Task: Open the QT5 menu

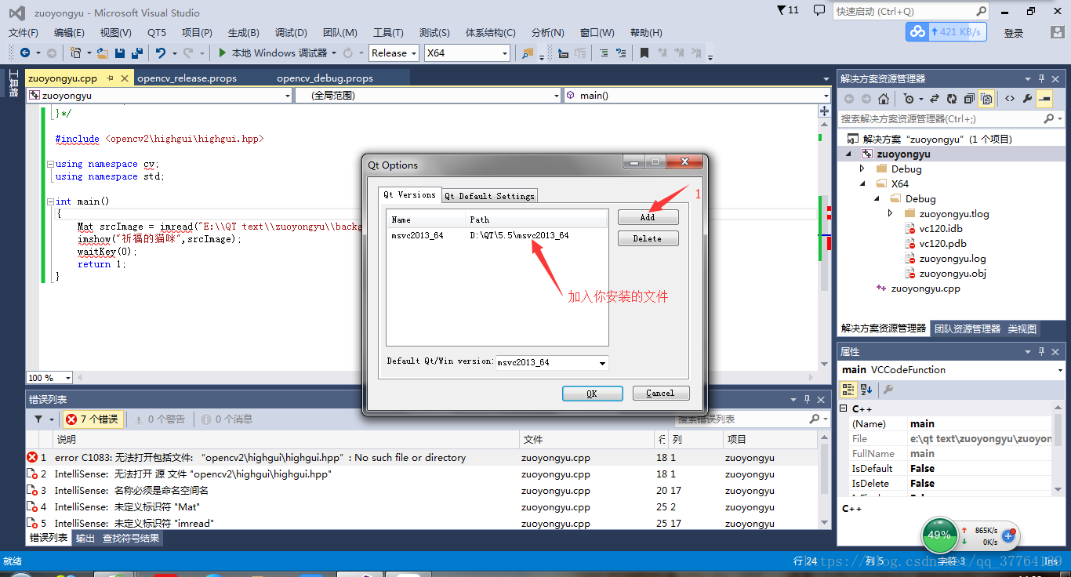Action: tap(157, 32)
